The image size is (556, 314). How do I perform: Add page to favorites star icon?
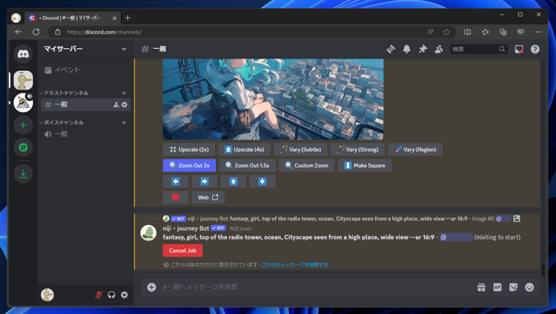coord(446,32)
